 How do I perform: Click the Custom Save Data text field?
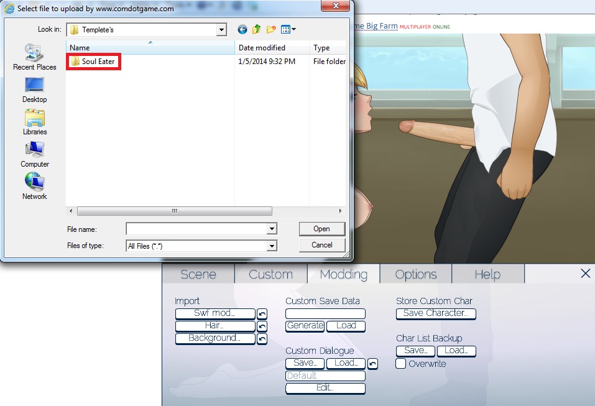[325, 314]
